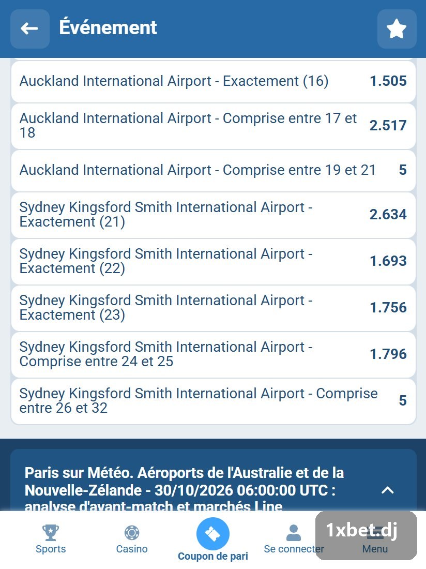This screenshot has height=569, width=426.
Task: Open Sports via trophy icon
Action: [x=51, y=533]
